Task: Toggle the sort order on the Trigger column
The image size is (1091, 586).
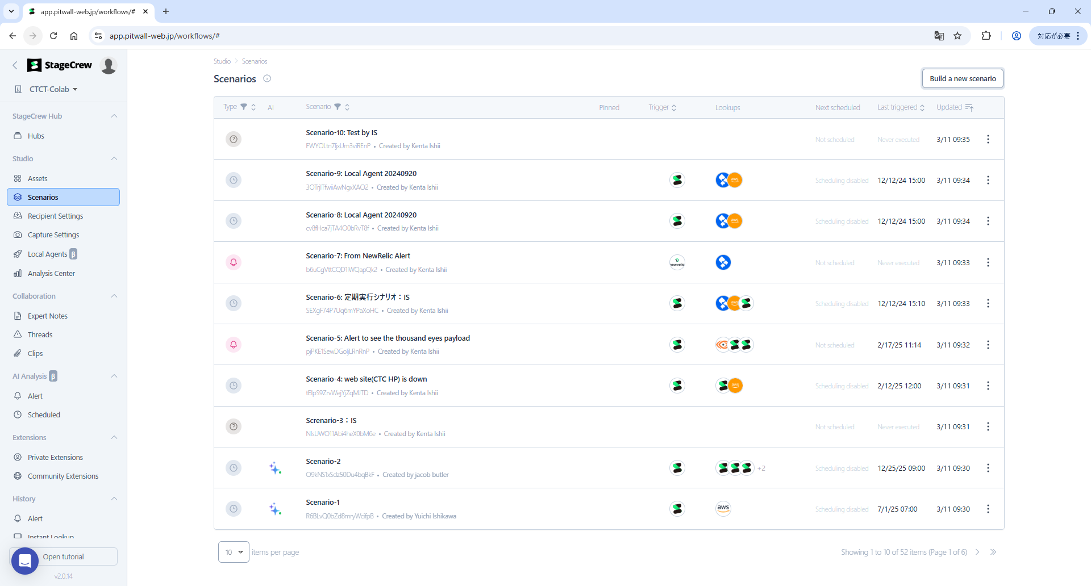Action: pos(674,107)
